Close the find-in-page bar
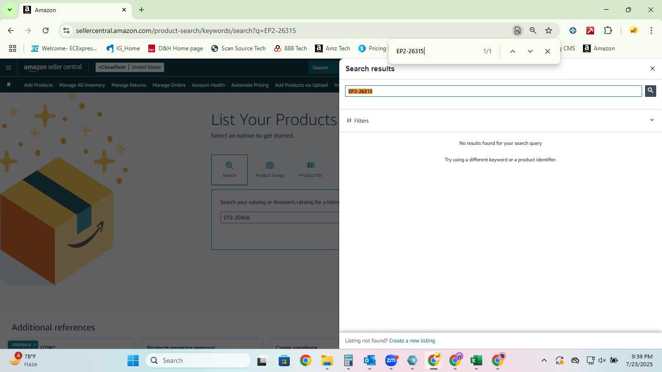 pos(547,51)
